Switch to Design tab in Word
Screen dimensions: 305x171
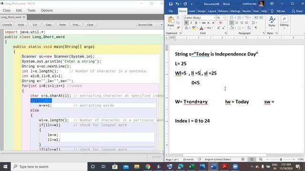click(x=202, y=11)
